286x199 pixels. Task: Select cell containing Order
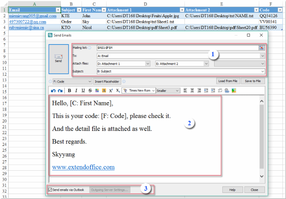click(x=71, y=22)
